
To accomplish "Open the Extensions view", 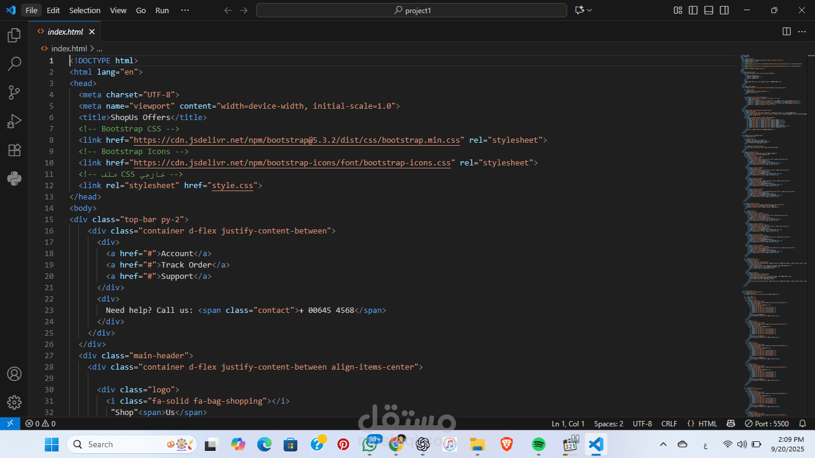I will point(14,150).
